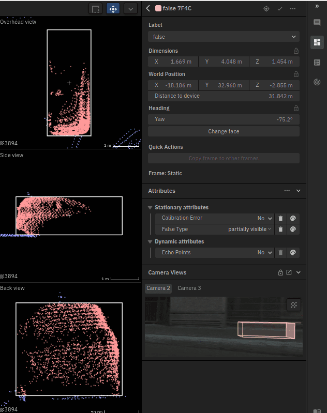This screenshot has width=327, height=413.
Task: Delete the Echo Points attribute
Action: (280, 253)
